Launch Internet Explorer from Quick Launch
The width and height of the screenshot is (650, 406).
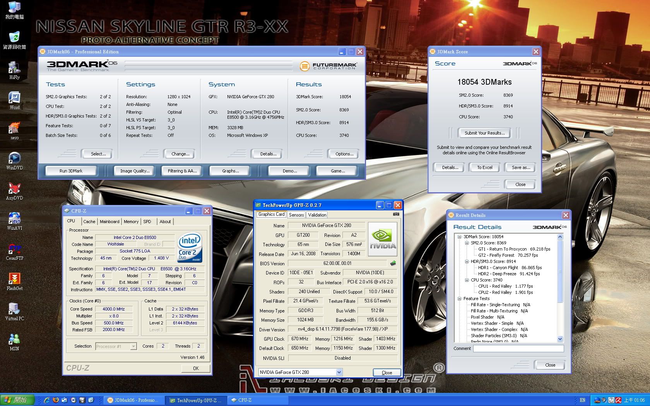click(47, 400)
